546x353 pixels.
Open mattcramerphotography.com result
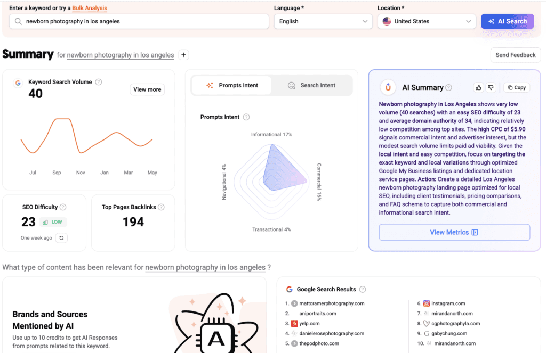[332, 303]
